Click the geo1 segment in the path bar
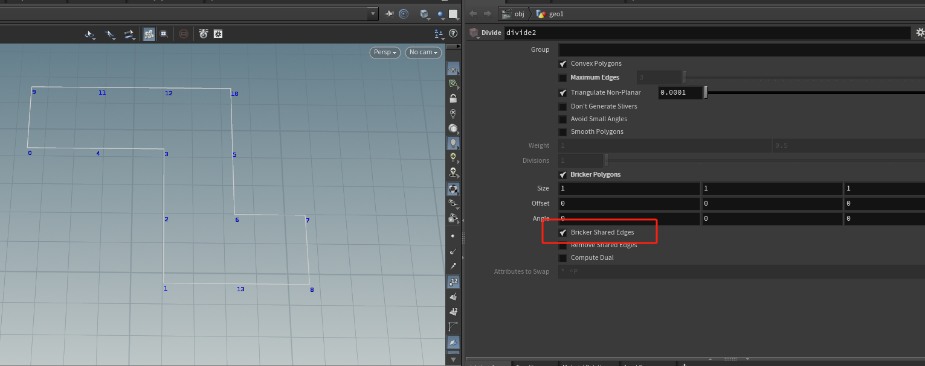925x366 pixels. coord(555,14)
